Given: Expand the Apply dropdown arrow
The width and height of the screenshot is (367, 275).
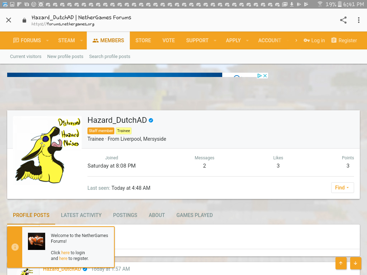Looking at the screenshot, I should point(247,40).
